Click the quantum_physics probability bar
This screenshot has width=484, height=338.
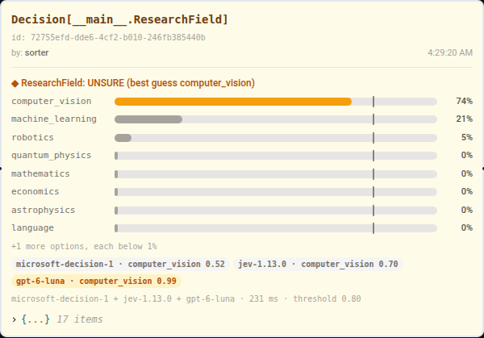click(x=276, y=156)
